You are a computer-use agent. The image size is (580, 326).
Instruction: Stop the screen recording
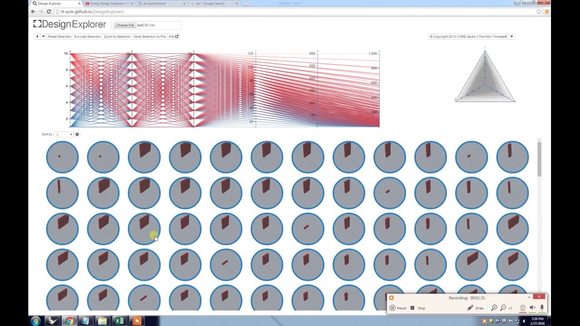pos(418,308)
